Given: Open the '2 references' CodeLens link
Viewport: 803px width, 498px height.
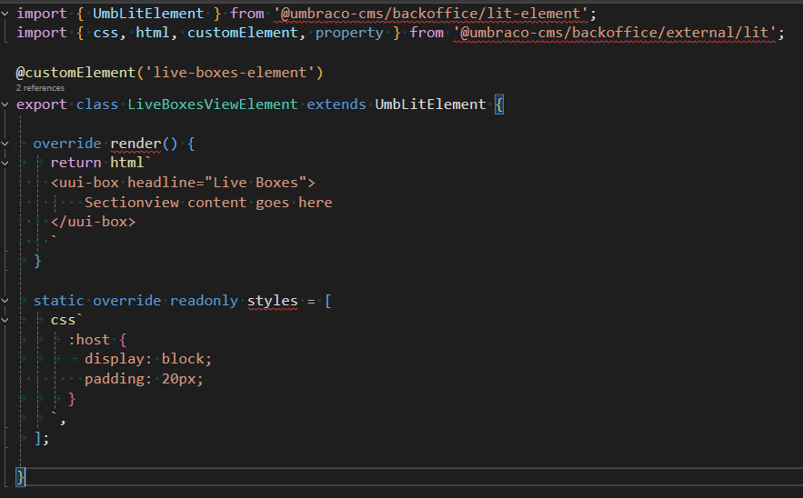Looking at the screenshot, I should point(40,88).
